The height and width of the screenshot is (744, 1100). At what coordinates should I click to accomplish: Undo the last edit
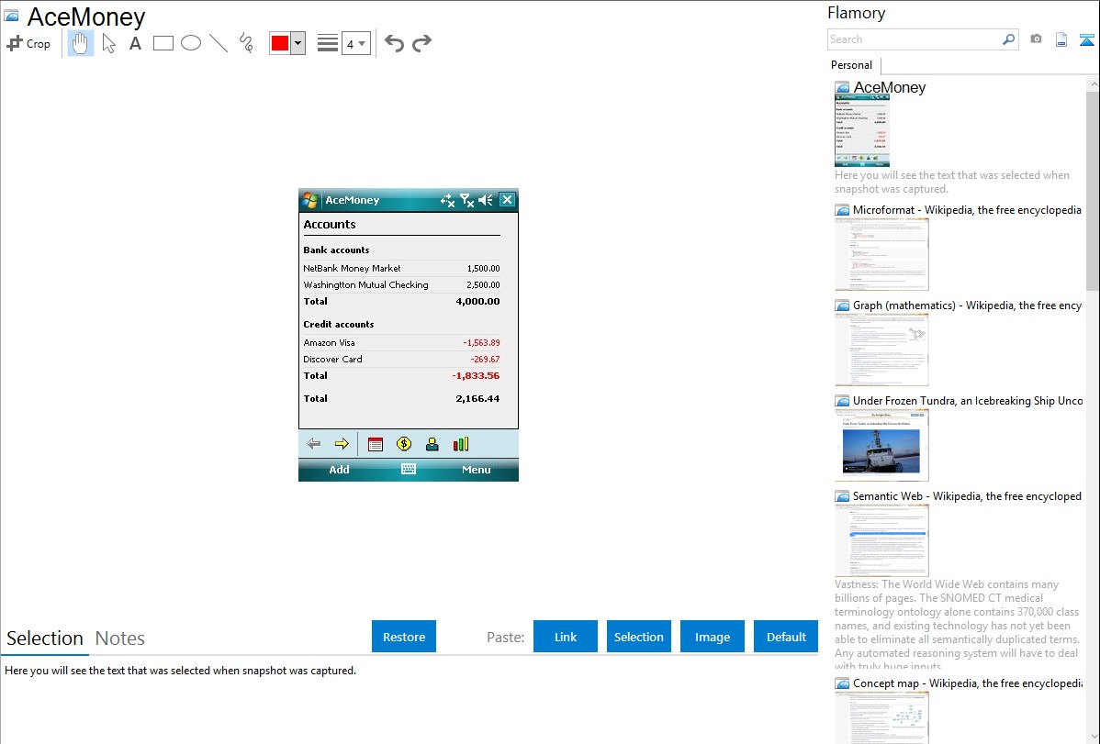[x=394, y=43]
